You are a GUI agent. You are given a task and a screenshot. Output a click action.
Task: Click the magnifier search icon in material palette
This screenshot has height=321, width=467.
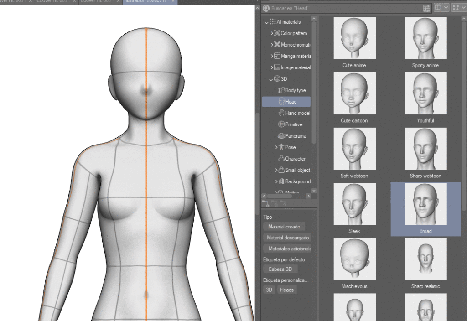[x=266, y=8]
